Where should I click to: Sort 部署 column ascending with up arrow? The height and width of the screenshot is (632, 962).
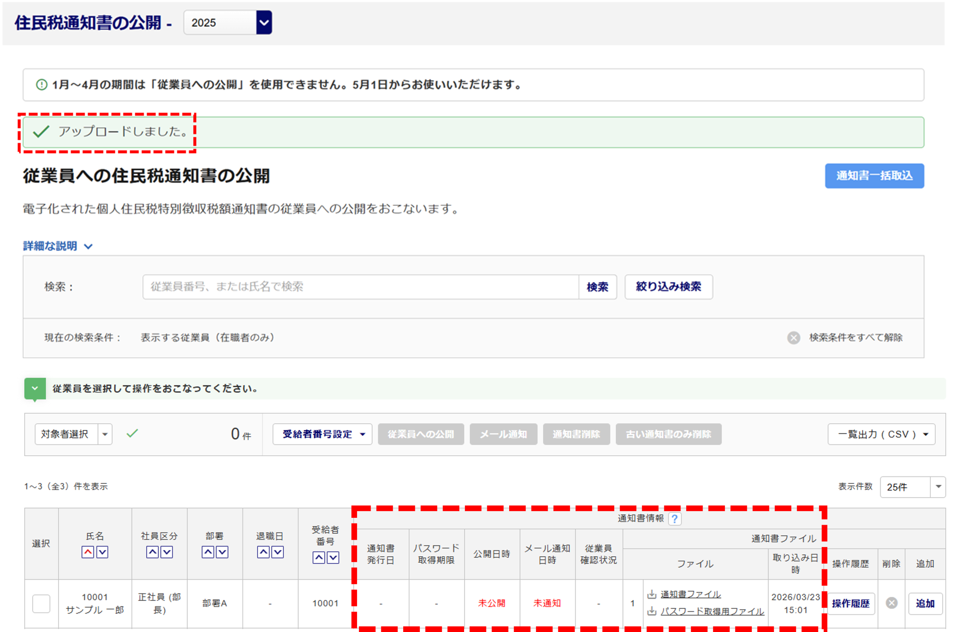pyautogui.click(x=208, y=552)
